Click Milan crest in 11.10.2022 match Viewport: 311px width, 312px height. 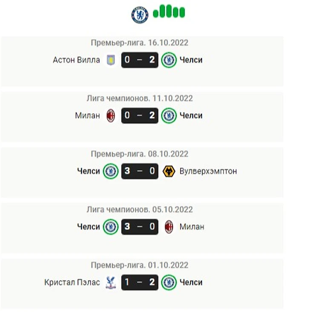[x=111, y=116]
